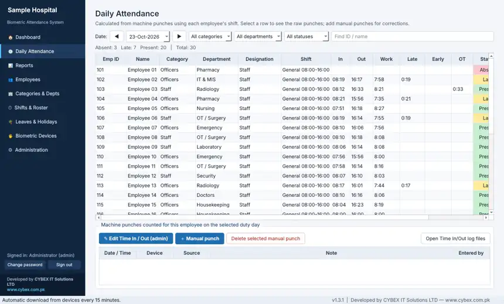Select the Employee 01 row
Viewport: 504px width, 304px height.
292,70
